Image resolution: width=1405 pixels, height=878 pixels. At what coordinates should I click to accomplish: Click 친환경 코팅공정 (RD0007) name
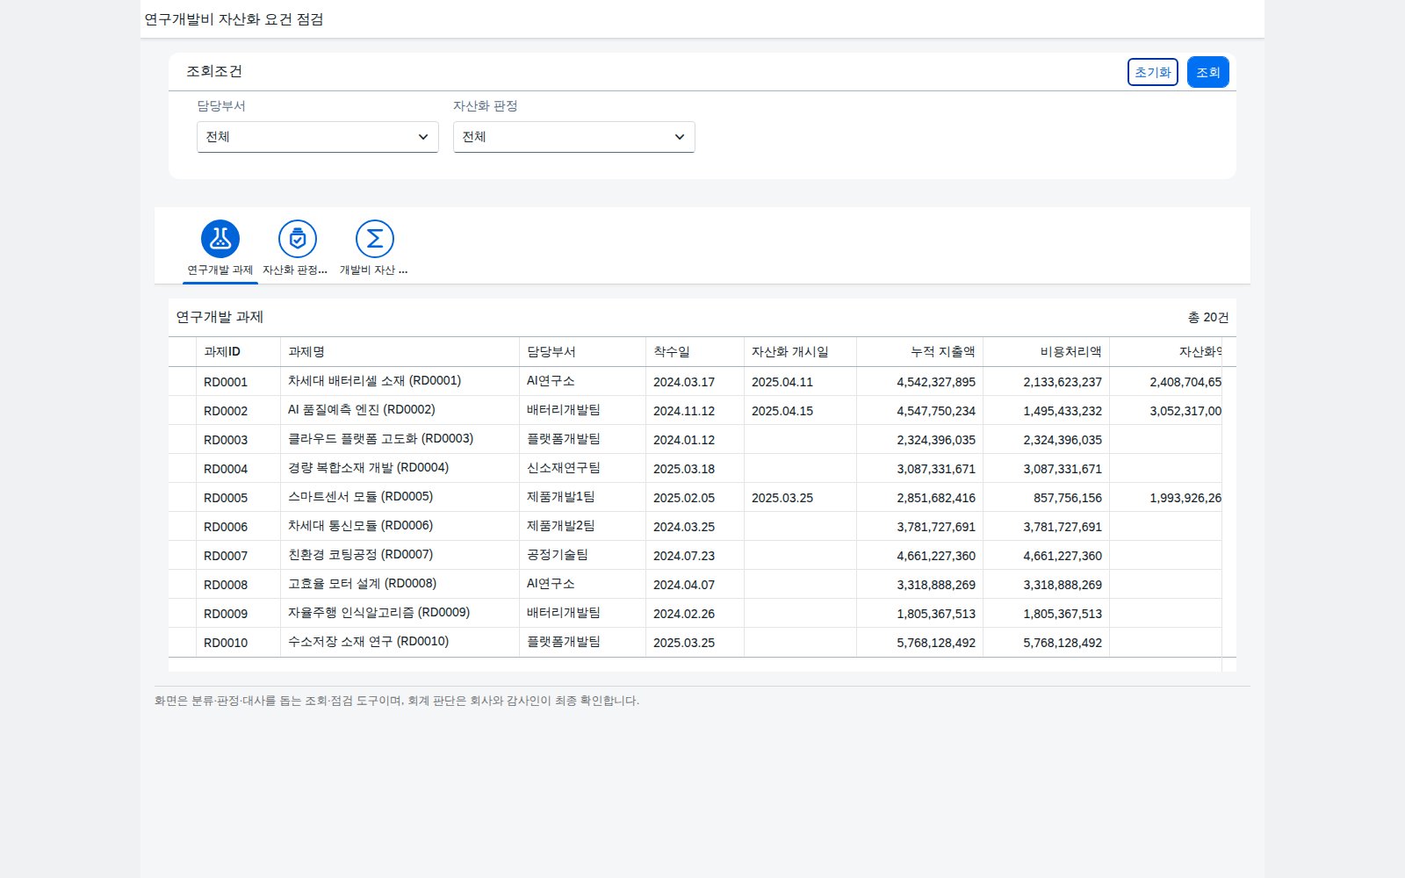[360, 555]
